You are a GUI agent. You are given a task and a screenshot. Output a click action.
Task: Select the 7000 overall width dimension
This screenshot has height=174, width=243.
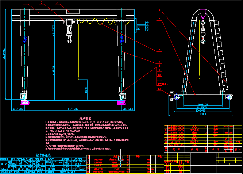click(202, 114)
